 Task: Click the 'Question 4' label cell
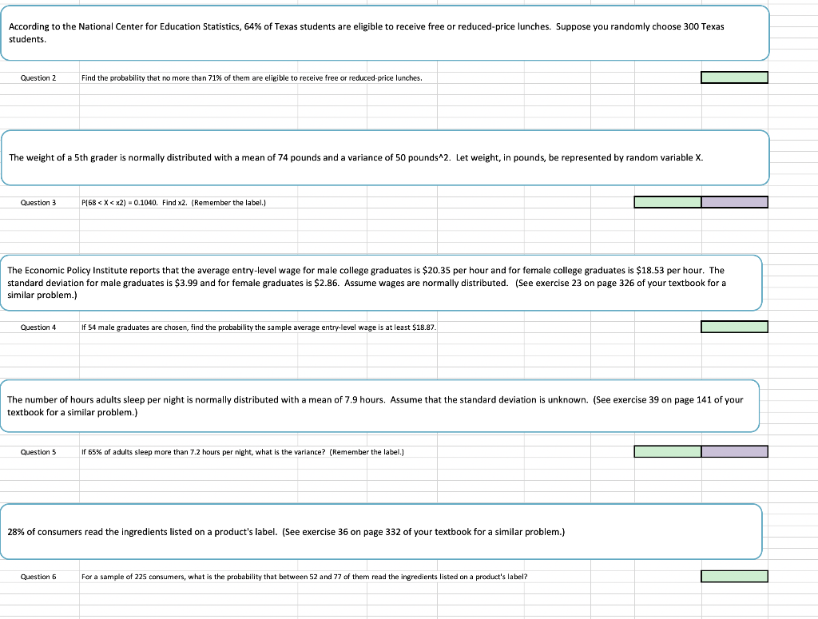[38, 327]
